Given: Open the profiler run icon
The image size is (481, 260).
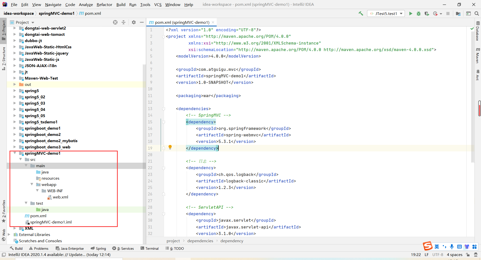Looking at the screenshot, I should pyautogui.click(x=435, y=14).
